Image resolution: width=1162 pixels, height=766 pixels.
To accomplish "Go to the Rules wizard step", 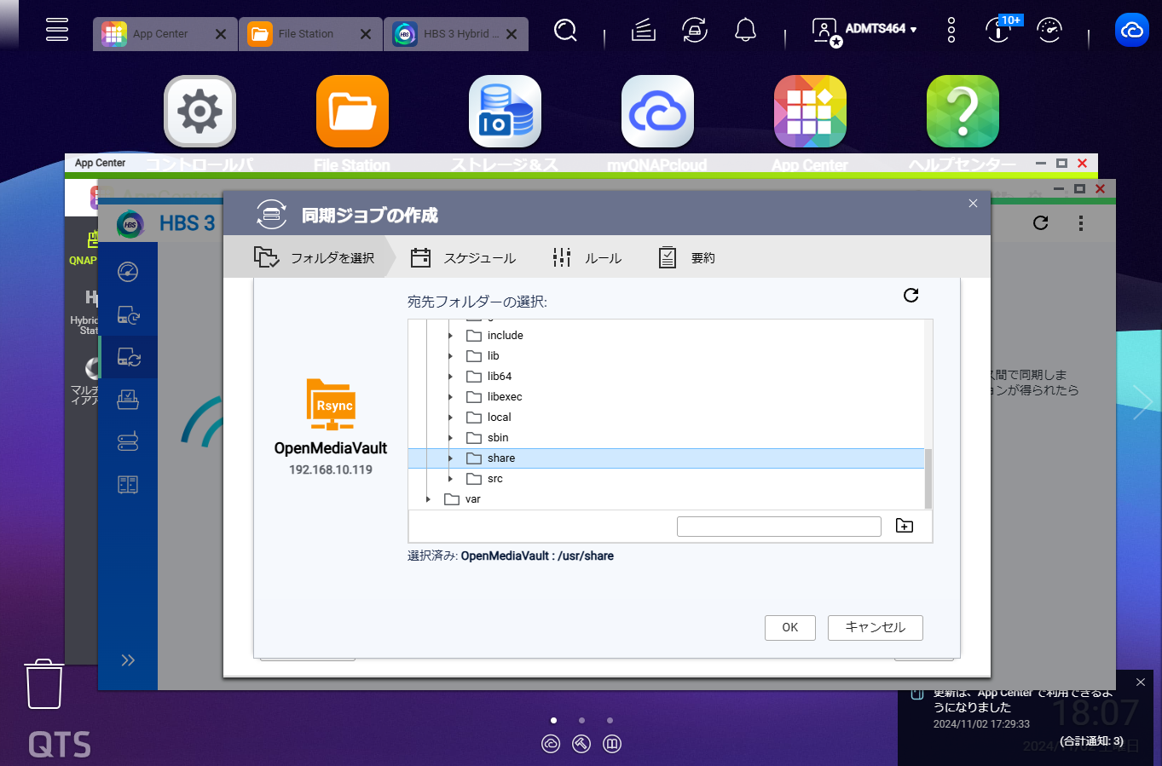I will 587,257.
